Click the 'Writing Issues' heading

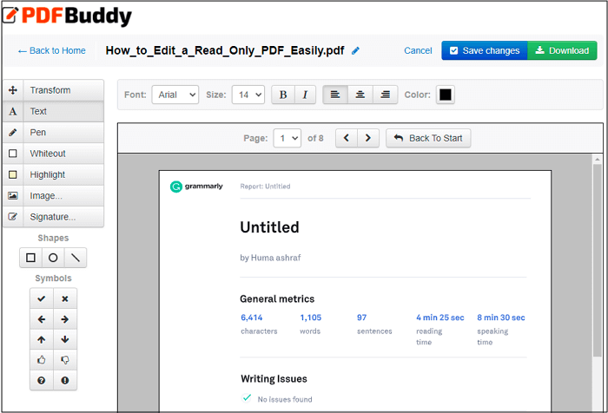click(x=274, y=379)
